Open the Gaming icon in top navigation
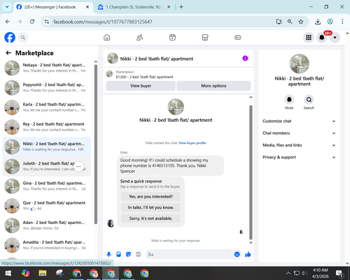Image resolution: width=350 pixels, height=280 pixels. 238,37
